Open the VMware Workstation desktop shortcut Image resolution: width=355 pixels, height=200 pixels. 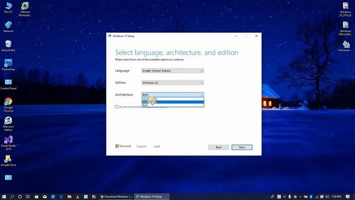pyautogui.click(x=25, y=9)
